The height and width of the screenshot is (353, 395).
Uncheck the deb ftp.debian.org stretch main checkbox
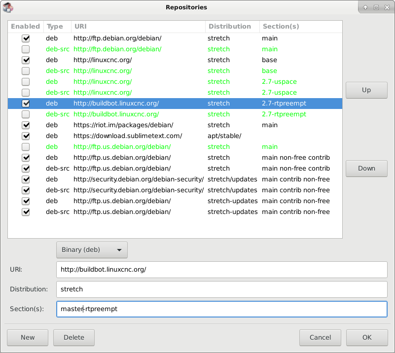coord(26,38)
